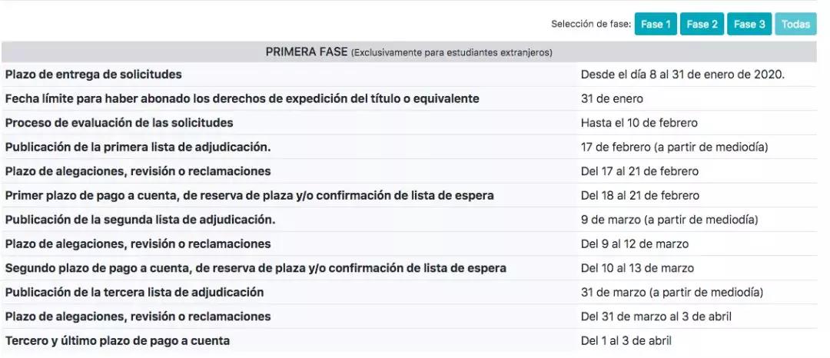The image size is (830, 358).
Task: Select the Todas phases button
Action: (795, 25)
